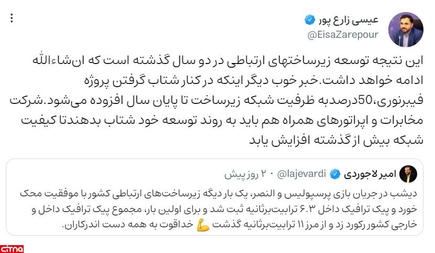This screenshot has height=253, width=435.
Task: Open Eisa Zarepour's profile photo
Action: tap(405, 29)
